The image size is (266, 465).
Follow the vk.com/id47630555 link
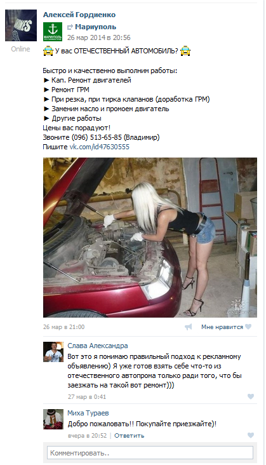point(100,147)
